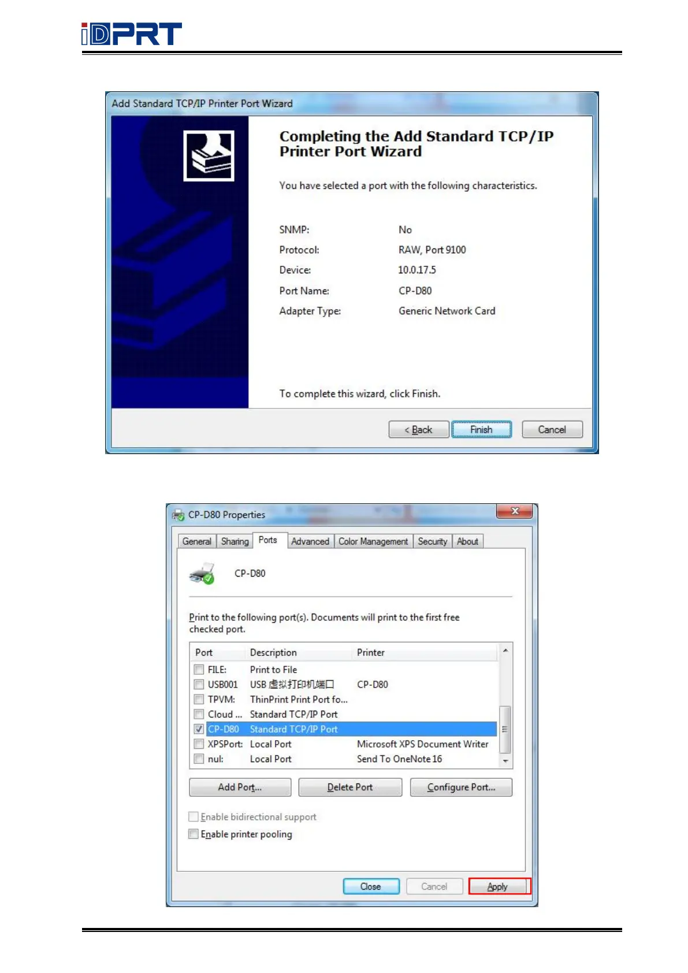Viewport: 688px width, 973px height.
Task: Click the 'CP-D80' port name value in wizard
Action: [x=415, y=291]
